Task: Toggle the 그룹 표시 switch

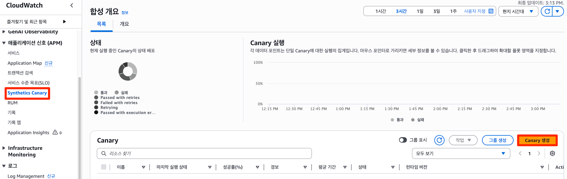Action: tap(403, 140)
